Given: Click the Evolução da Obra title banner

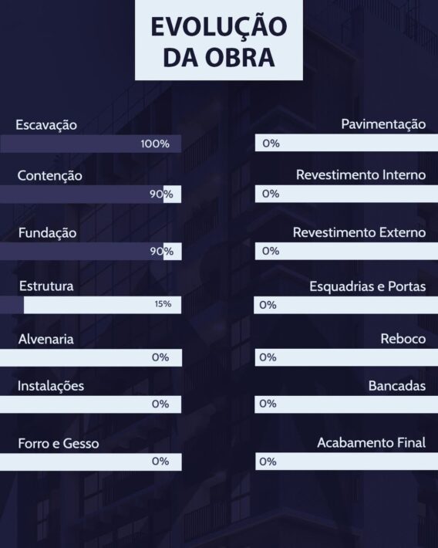Looking at the screenshot, I should [219, 40].
